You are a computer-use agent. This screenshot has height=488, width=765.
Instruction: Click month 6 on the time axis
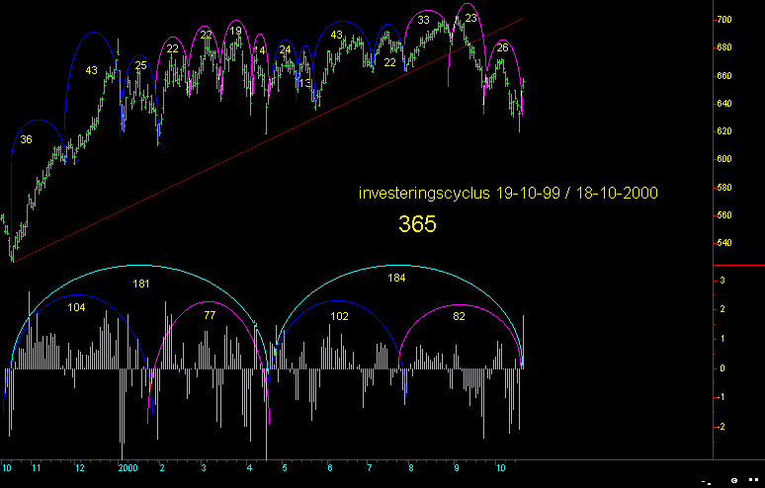(x=330, y=468)
